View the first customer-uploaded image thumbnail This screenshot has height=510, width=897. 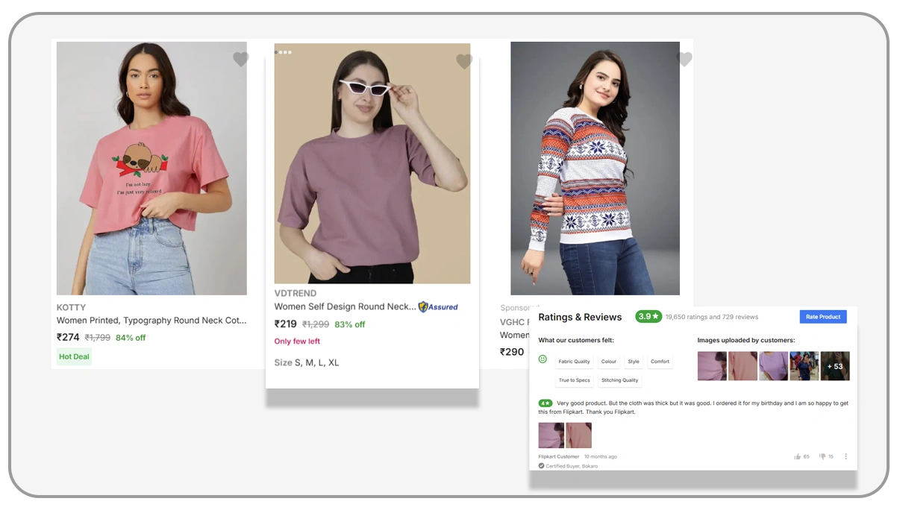click(712, 366)
